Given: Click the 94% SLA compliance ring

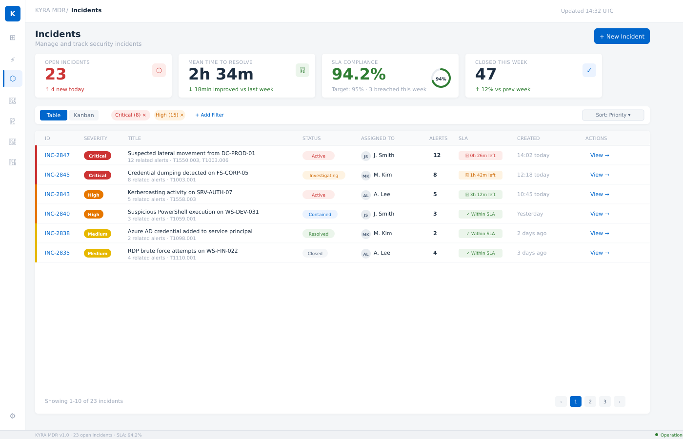Looking at the screenshot, I should (x=441, y=79).
